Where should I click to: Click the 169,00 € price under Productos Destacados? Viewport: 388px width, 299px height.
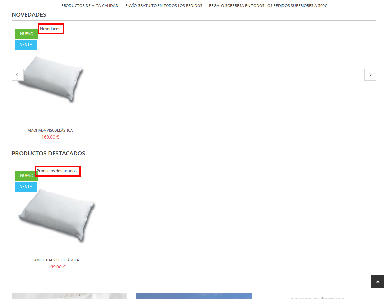[56, 267]
